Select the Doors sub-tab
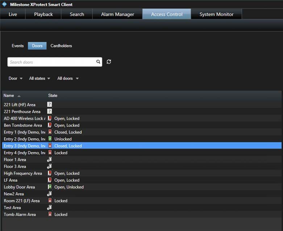 point(37,46)
